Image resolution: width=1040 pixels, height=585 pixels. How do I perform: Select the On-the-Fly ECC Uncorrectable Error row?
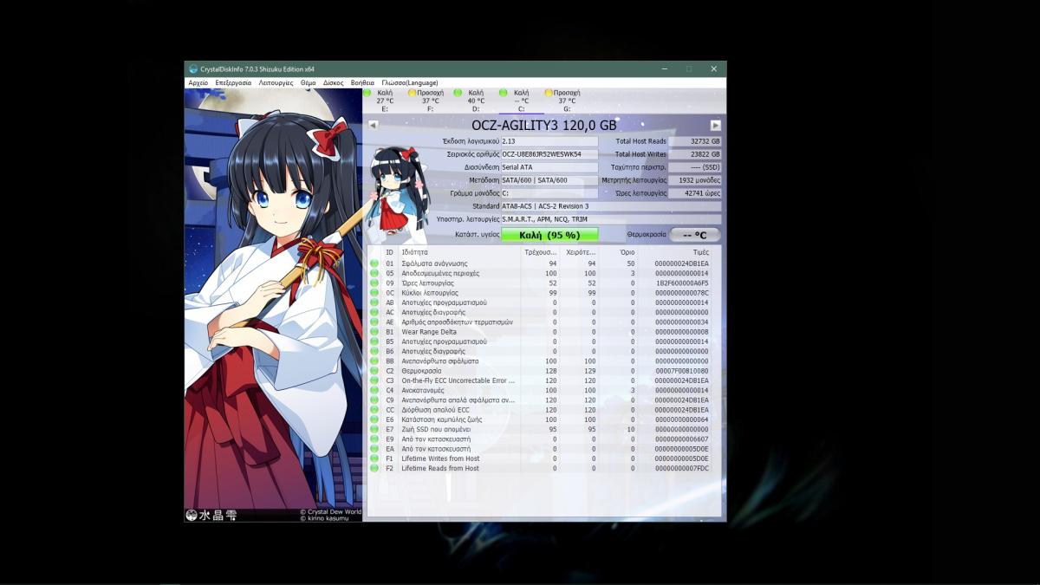coord(543,380)
